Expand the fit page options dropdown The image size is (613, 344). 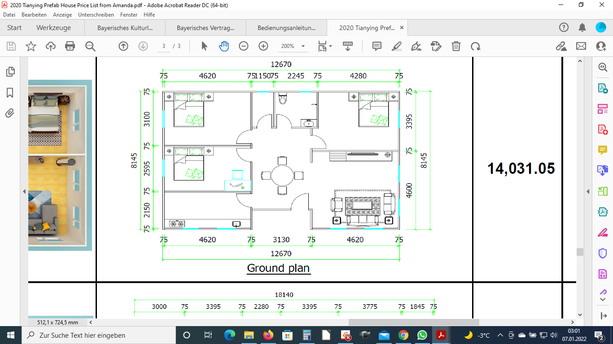tap(331, 46)
